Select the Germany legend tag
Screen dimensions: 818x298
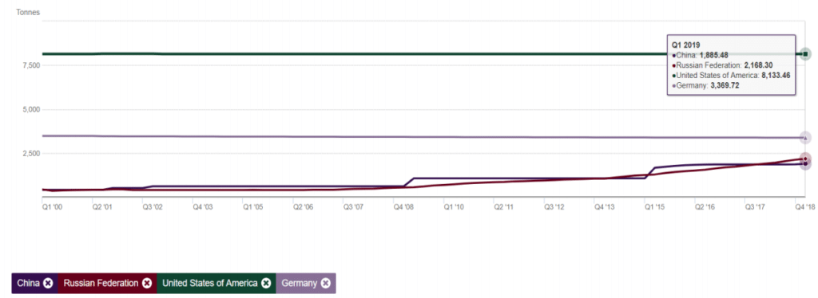(306, 284)
